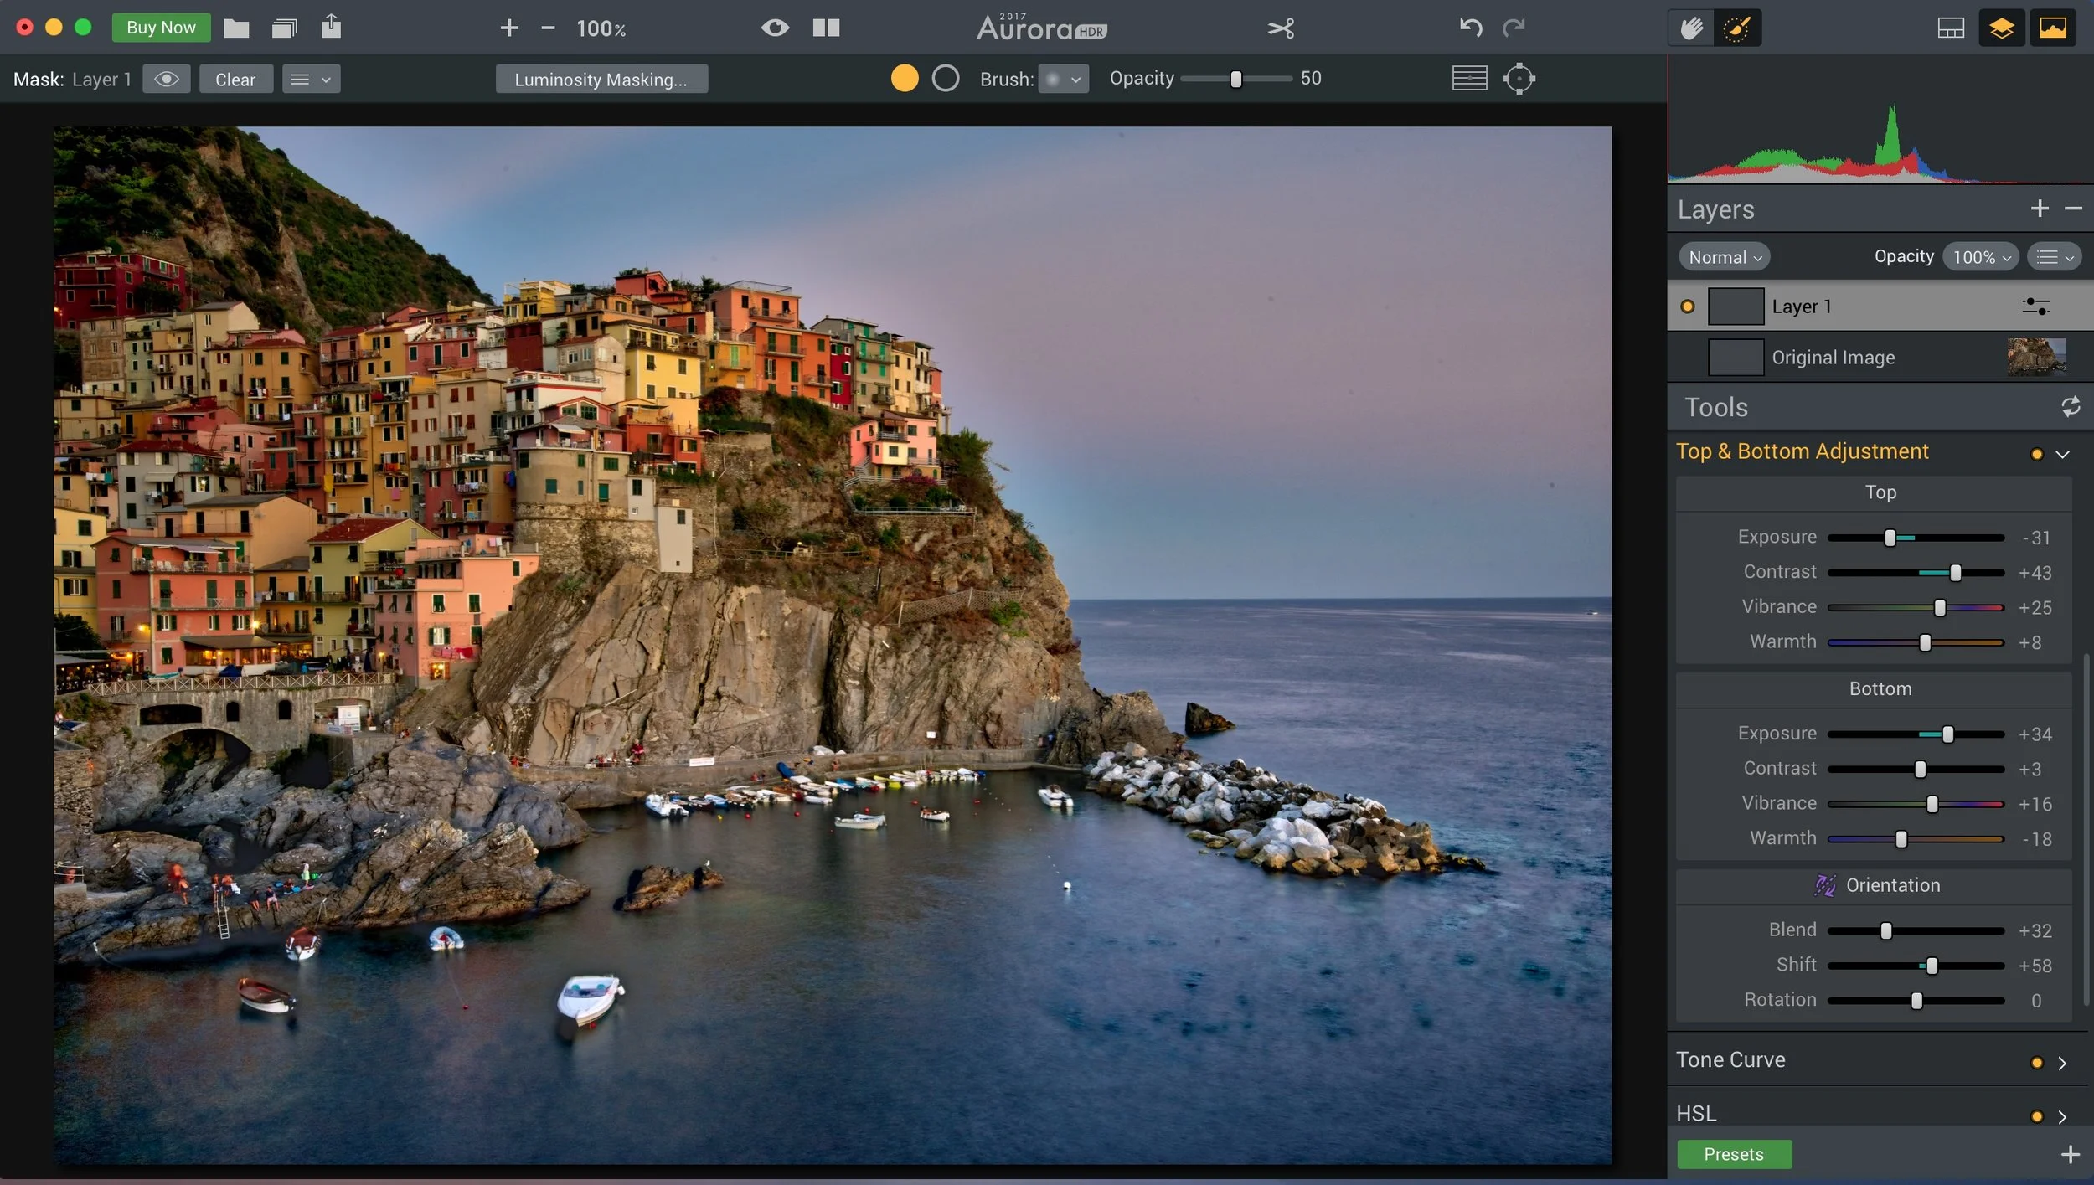The width and height of the screenshot is (2094, 1185).
Task: Click the Top Exposure slider handle
Action: click(1890, 538)
